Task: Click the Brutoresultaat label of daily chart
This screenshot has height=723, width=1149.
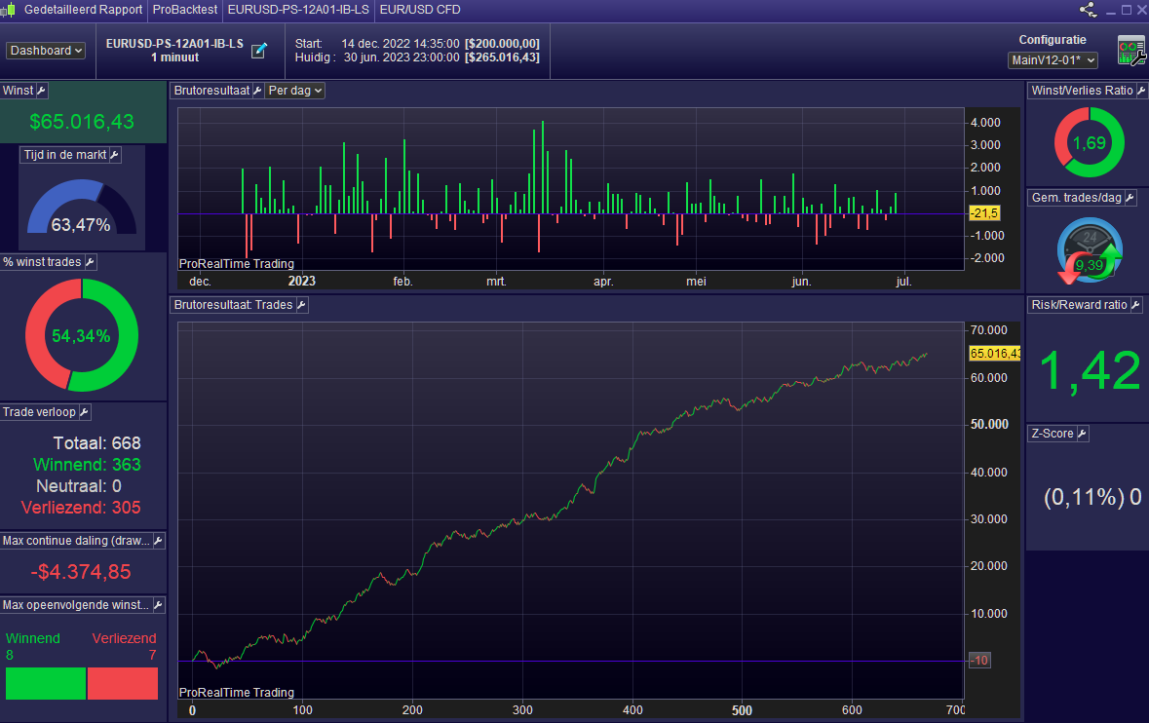Action: [211, 91]
